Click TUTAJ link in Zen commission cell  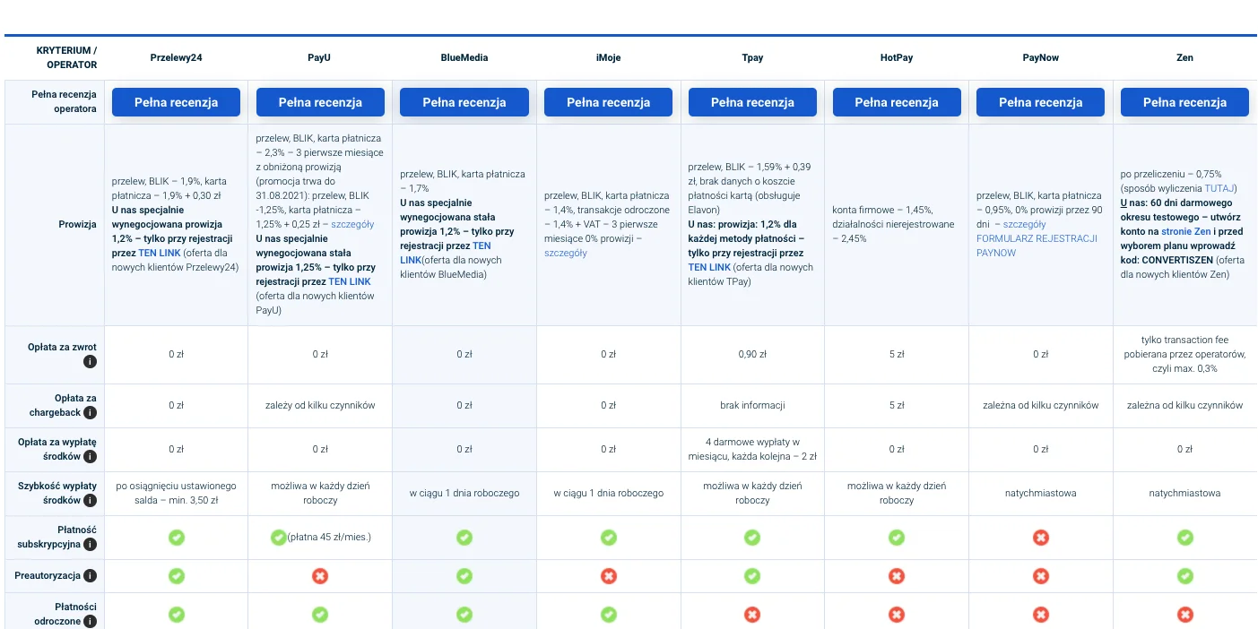[1219, 188]
